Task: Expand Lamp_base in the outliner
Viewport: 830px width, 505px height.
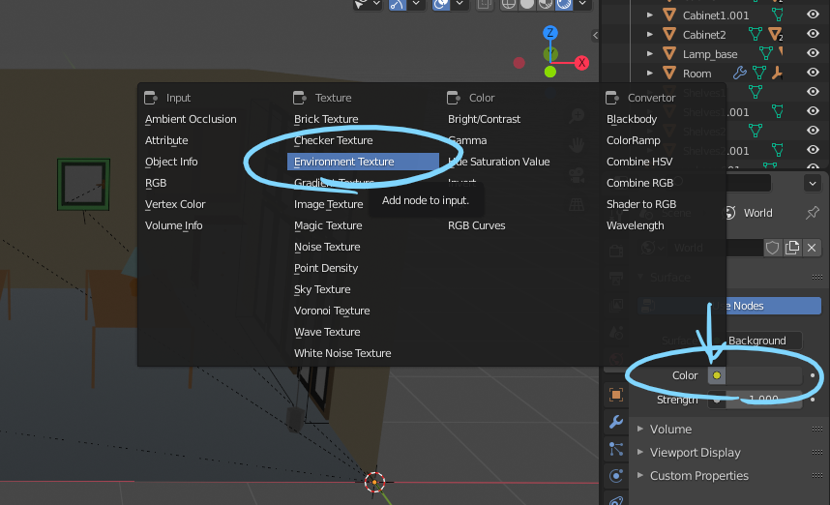Action: coord(649,53)
